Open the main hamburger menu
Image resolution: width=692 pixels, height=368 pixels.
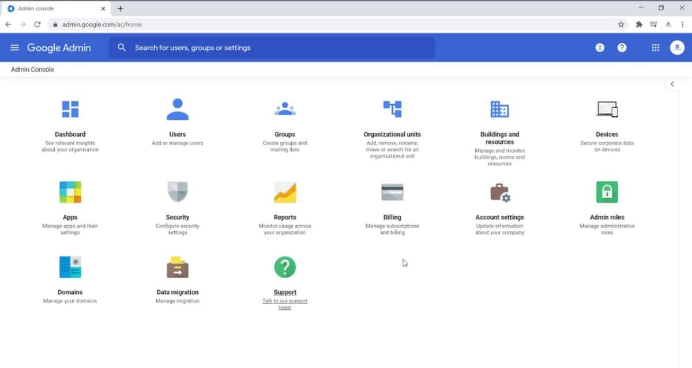click(x=14, y=48)
